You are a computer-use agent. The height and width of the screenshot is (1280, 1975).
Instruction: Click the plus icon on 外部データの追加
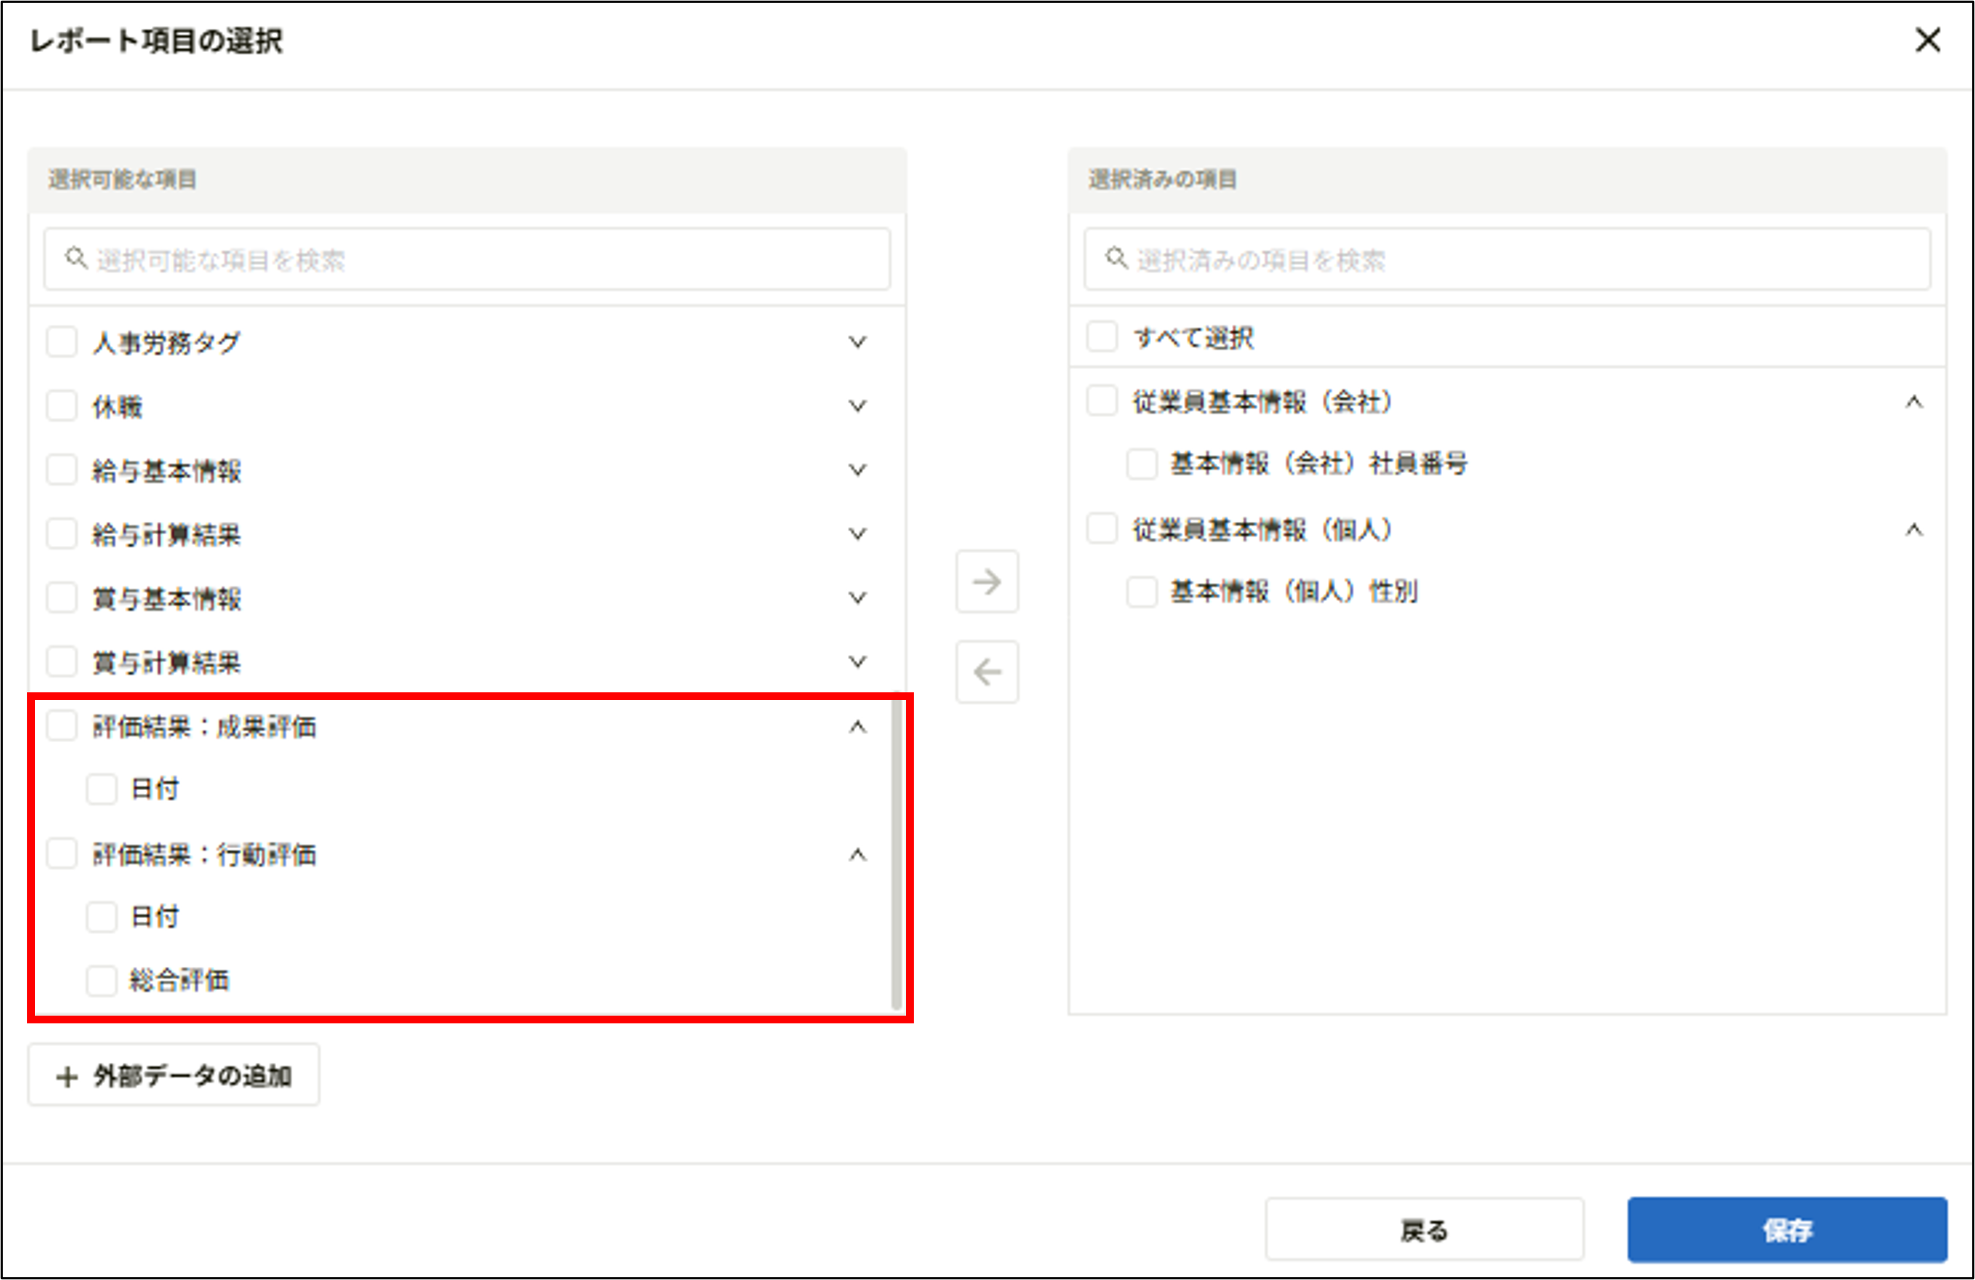point(66,1075)
